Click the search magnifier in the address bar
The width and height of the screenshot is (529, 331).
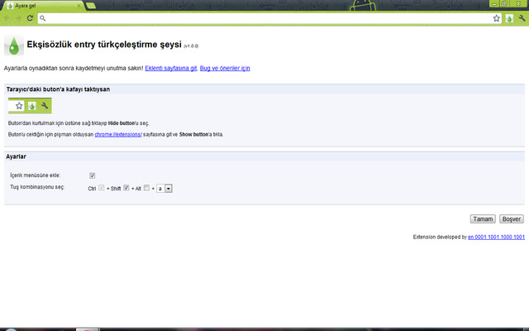coord(43,17)
